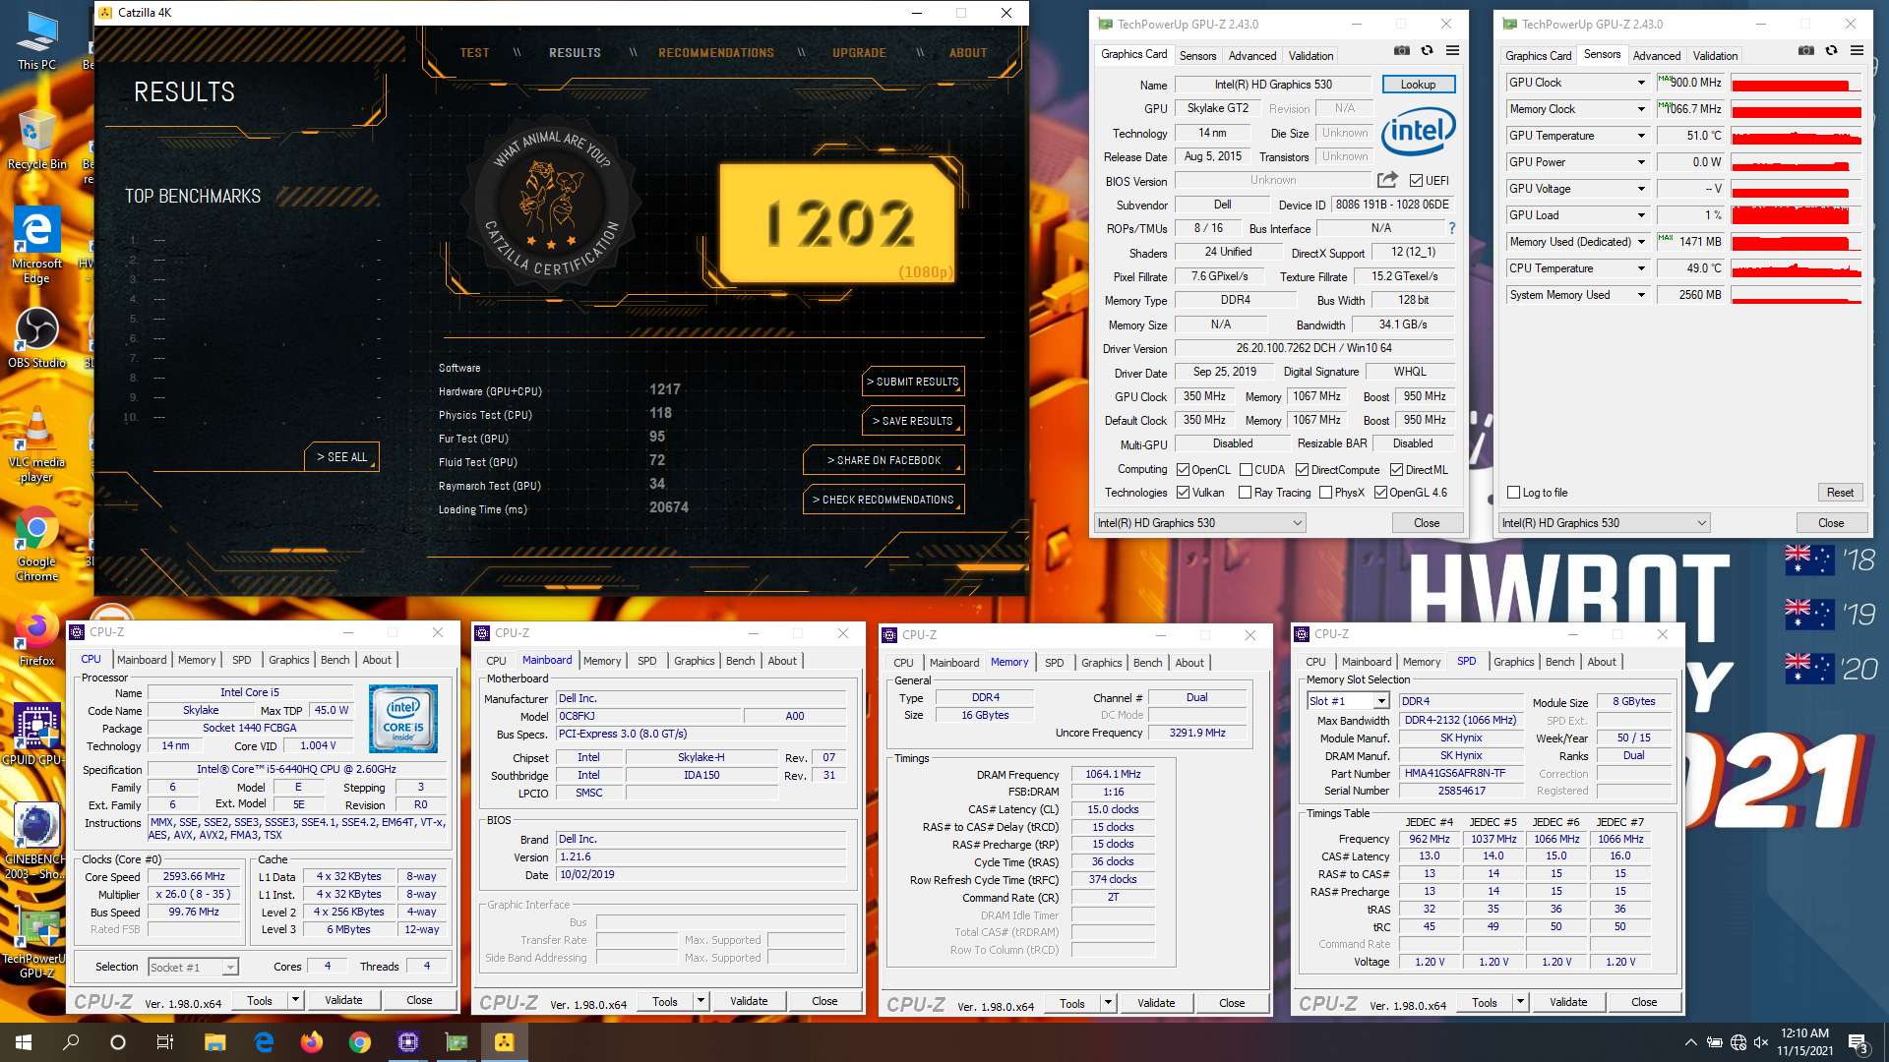Open Slot #1 dropdown in CPU-Z SPD

(1381, 701)
